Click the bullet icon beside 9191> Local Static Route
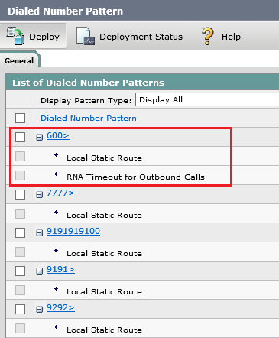This screenshot has width=279, height=338. 57,289
